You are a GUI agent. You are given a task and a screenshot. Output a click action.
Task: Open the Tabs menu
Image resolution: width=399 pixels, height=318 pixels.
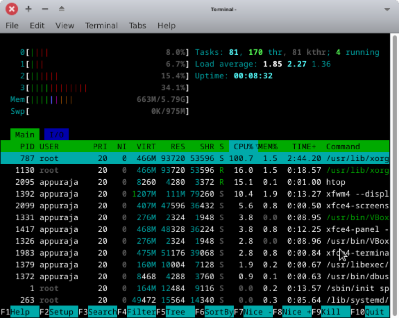pyautogui.click(x=138, y=26)
